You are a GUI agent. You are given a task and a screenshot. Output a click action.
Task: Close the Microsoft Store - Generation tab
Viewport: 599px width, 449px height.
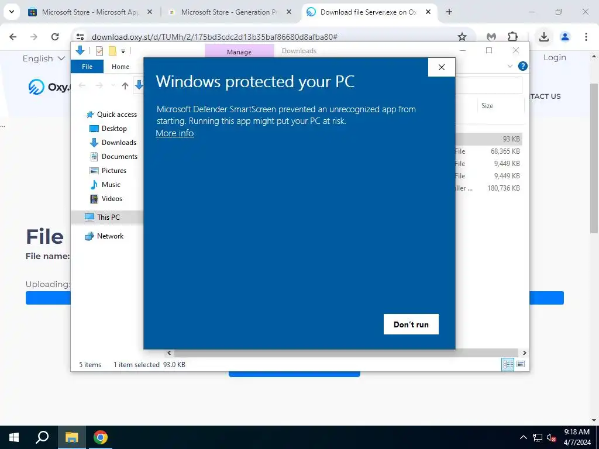coord(289,12)
